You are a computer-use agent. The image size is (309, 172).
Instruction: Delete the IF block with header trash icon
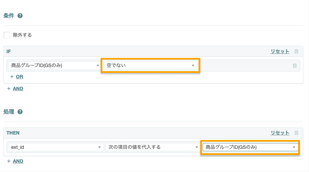tap(296, 51)
